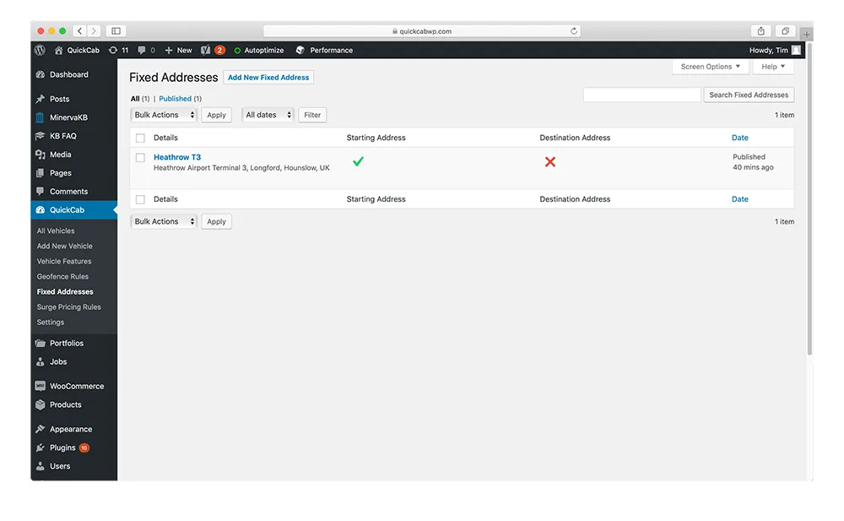844x521 pixels.
Task: Click the KB FAQ graduation cap icon
Action: (x=41, y=136)
